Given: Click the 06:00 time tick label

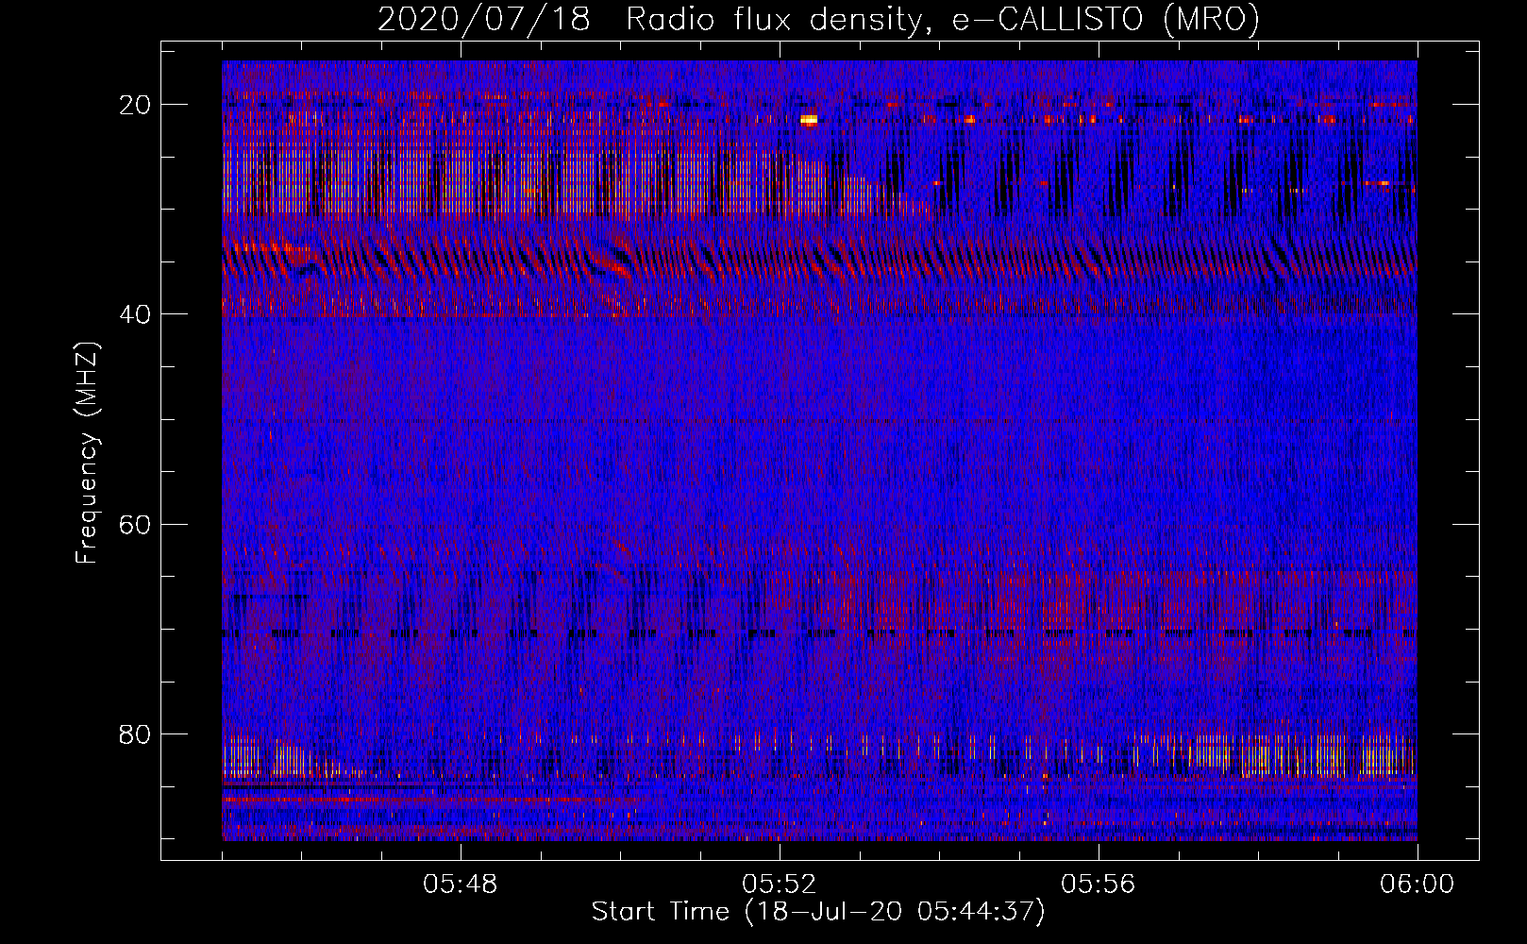Looking at the screenshot, I should (1417, 885).
